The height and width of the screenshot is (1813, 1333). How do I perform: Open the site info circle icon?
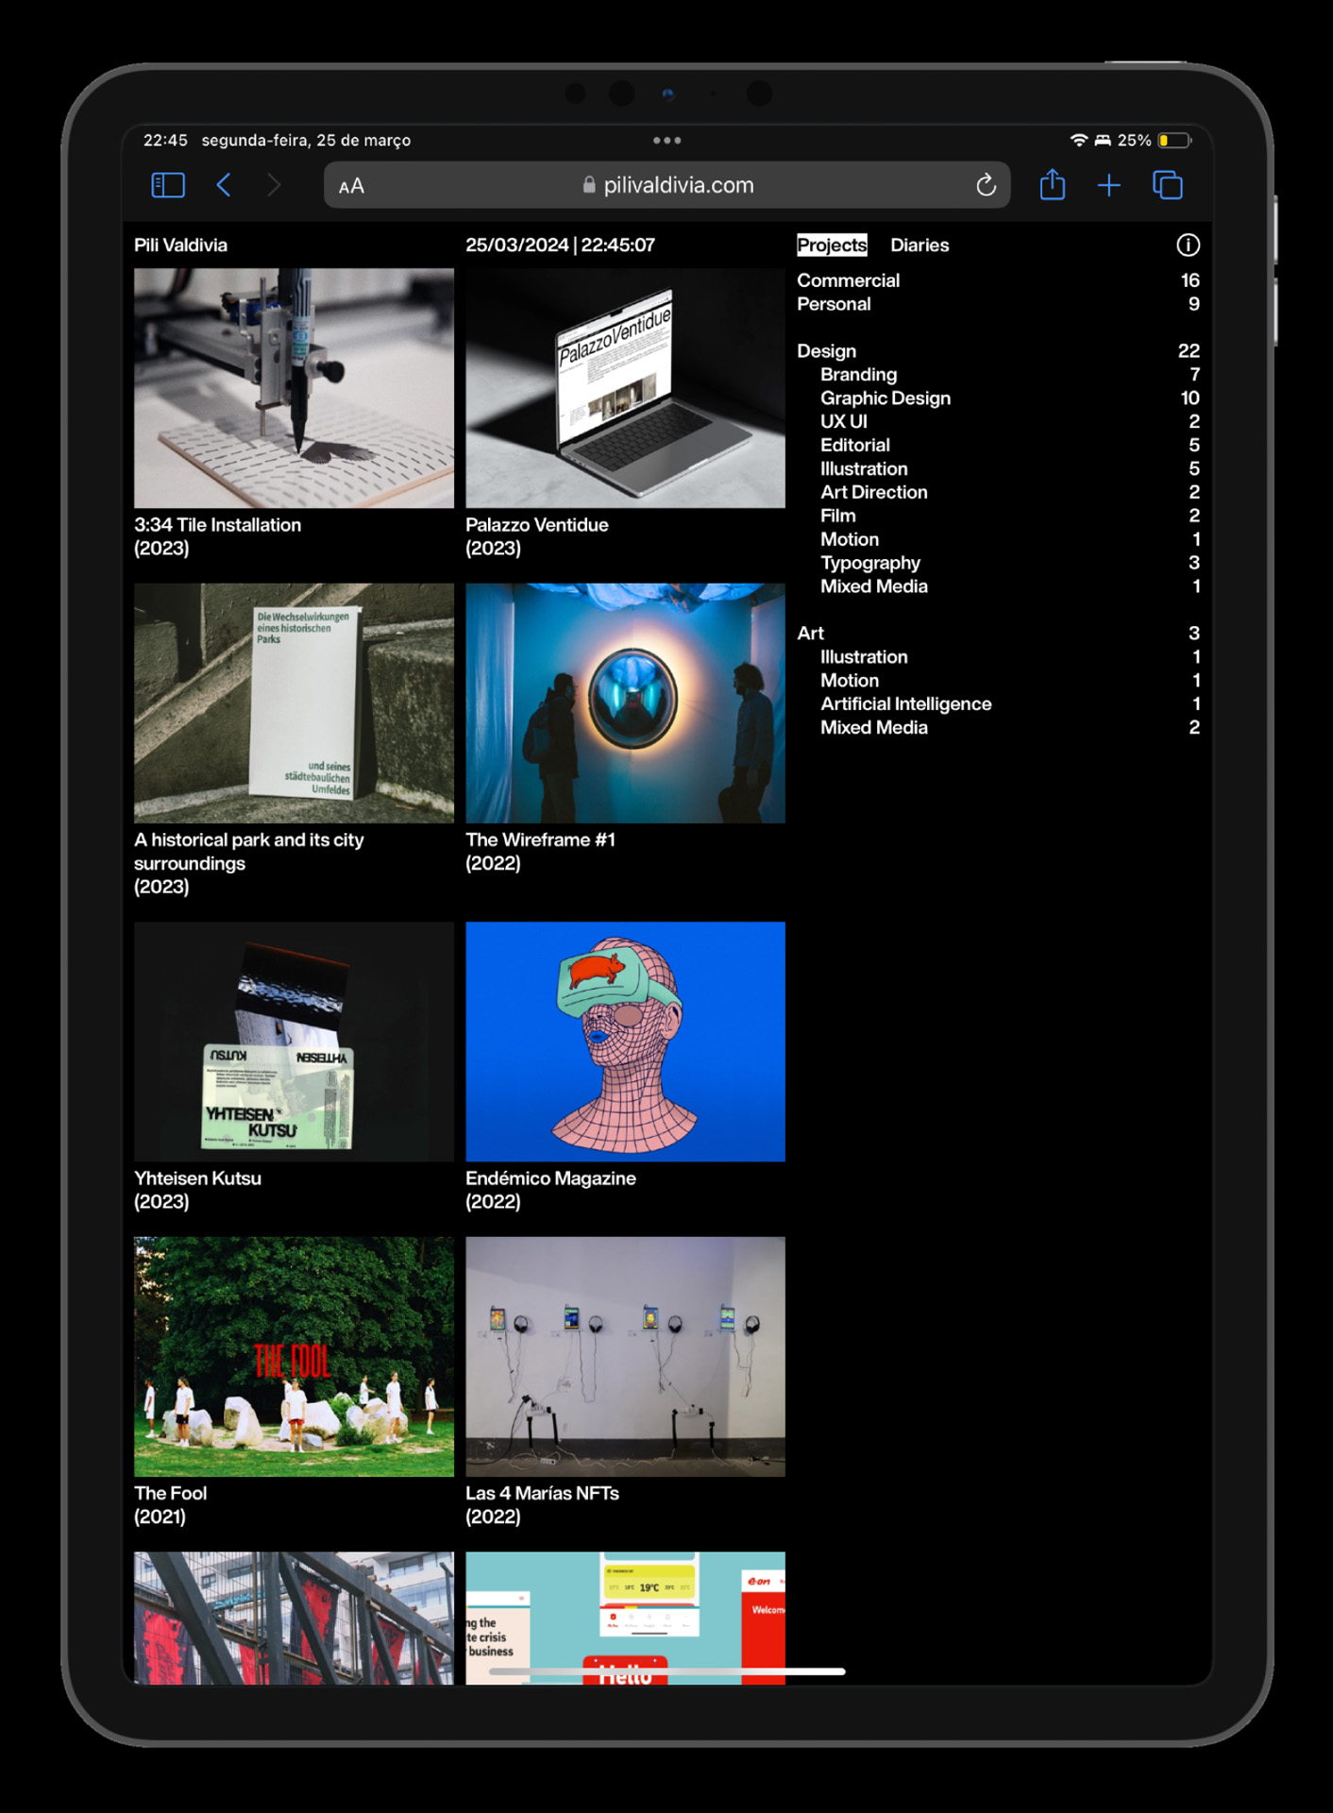pyautogui.click(x=1188, y=246)
